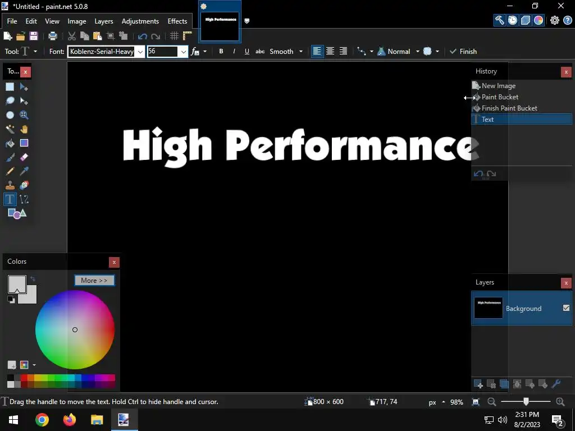Toggle Underline text formatting
This screenshot has height=431, width=575.
pyautogui.click(x=247, y=51)
